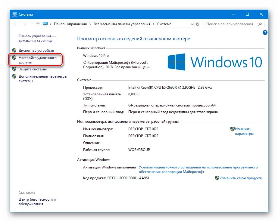
Task: Expand chevron before Система breadcrumb
Action: (154, 24)
